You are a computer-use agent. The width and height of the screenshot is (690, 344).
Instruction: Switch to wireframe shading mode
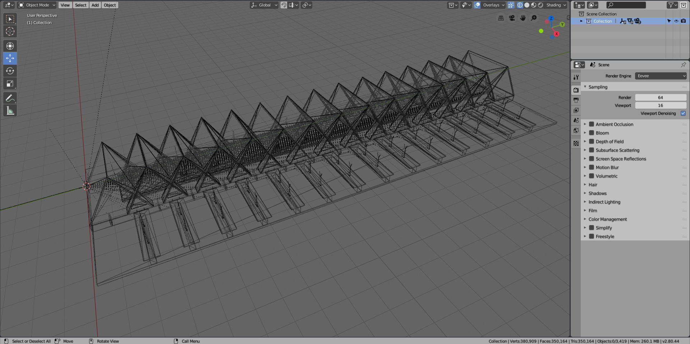520,5
